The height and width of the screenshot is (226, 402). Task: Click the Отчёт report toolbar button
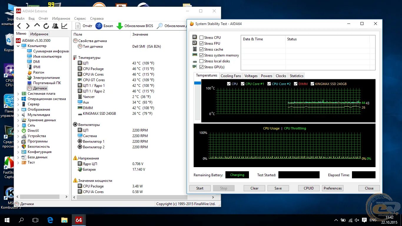coord(84,26)
